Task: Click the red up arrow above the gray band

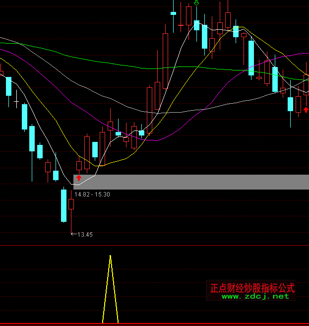Action: click(x=79, y=177)
